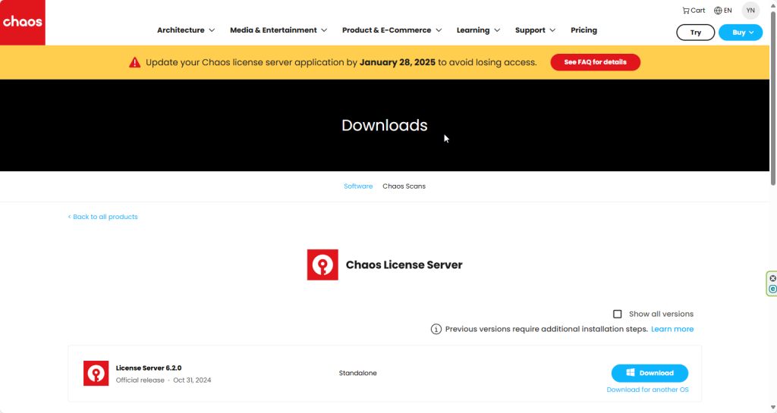
Task: Click the browser extension overlay icon at right edge
Action: tap(772, 283)
